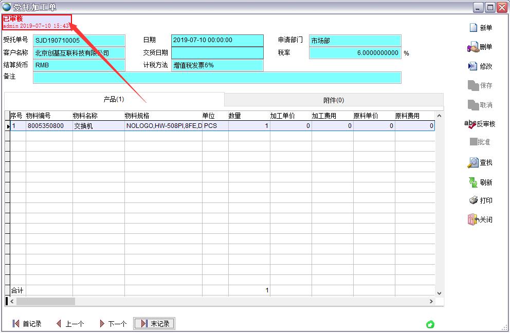The image size is (510, 333).
Task: Go to 下一个 next record
Action: tap(113, 324)
